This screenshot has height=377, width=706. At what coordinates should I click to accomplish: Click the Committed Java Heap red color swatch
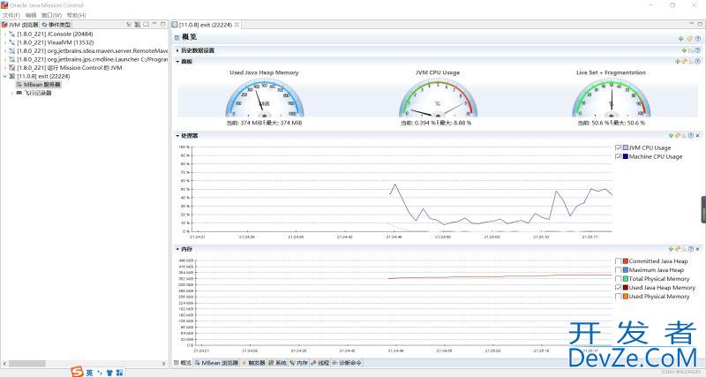point(626,261)
